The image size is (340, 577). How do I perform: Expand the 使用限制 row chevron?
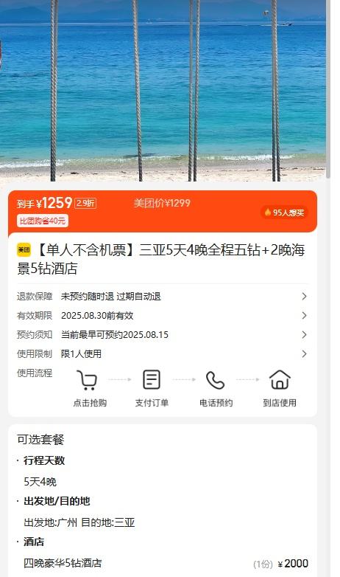click(304, 353)
